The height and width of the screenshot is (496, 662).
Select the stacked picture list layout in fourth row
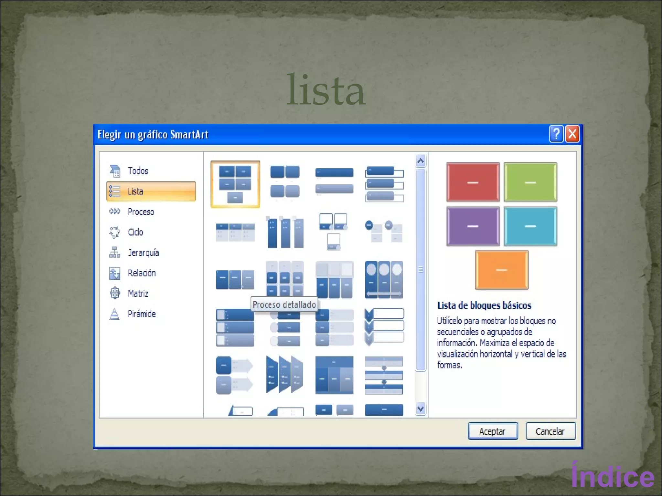pyautogui.click(x=235, y=327)
